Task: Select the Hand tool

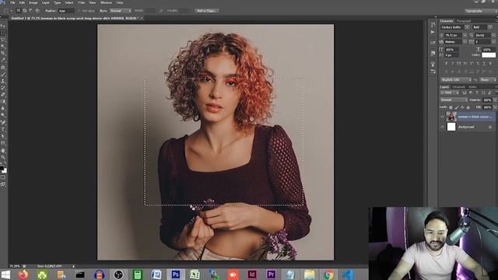Action: pyautogui.click(x=3, y=150)
